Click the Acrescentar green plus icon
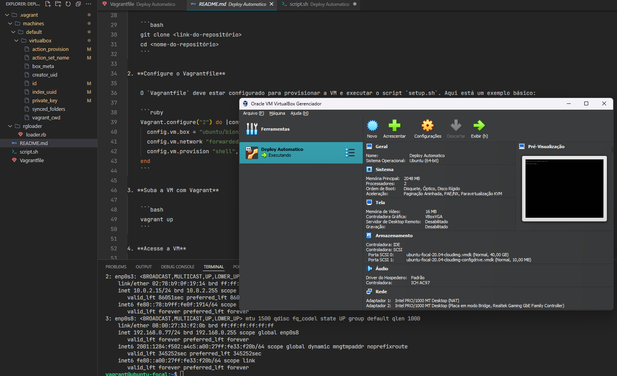Image resolution: width=617 pixels, height=376 pixels. [x=394, y=126]
